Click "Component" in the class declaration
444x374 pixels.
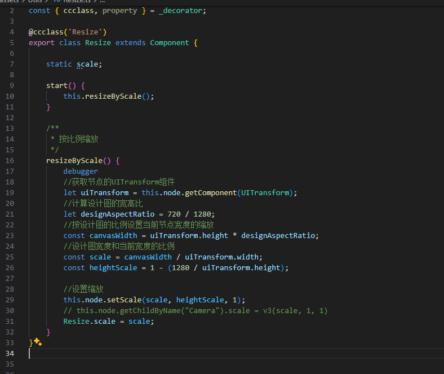tap(170, 43)
